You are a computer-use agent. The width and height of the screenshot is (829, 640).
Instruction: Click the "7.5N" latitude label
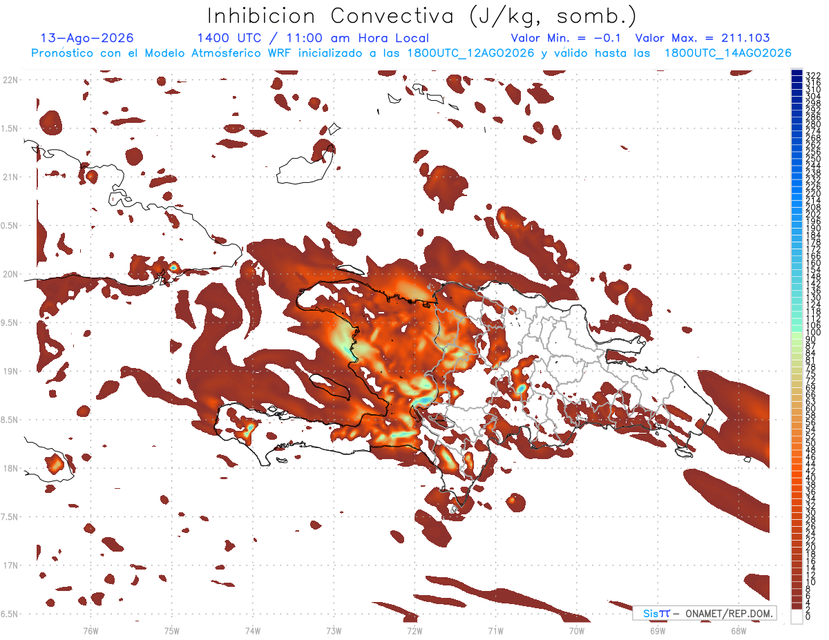point(10,516)
